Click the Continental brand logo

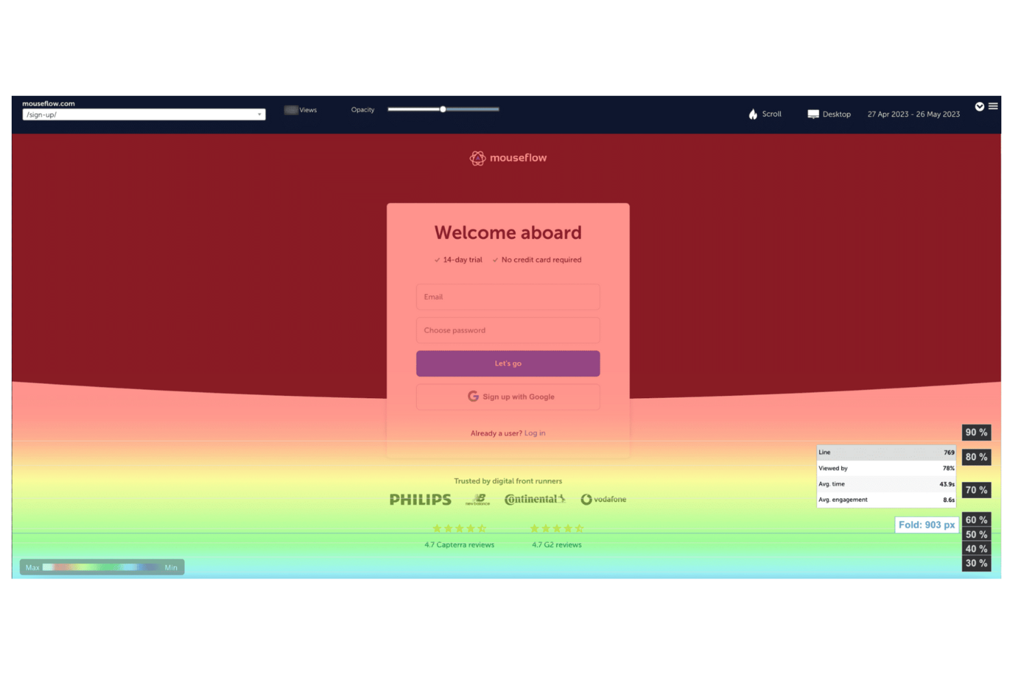(x=534, y=499)
